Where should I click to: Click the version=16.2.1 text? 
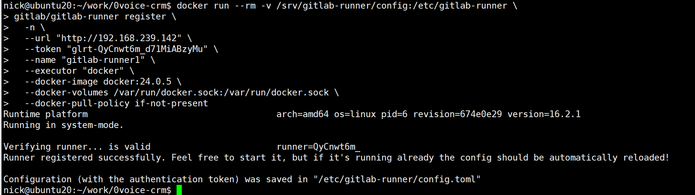click(544, 114)
